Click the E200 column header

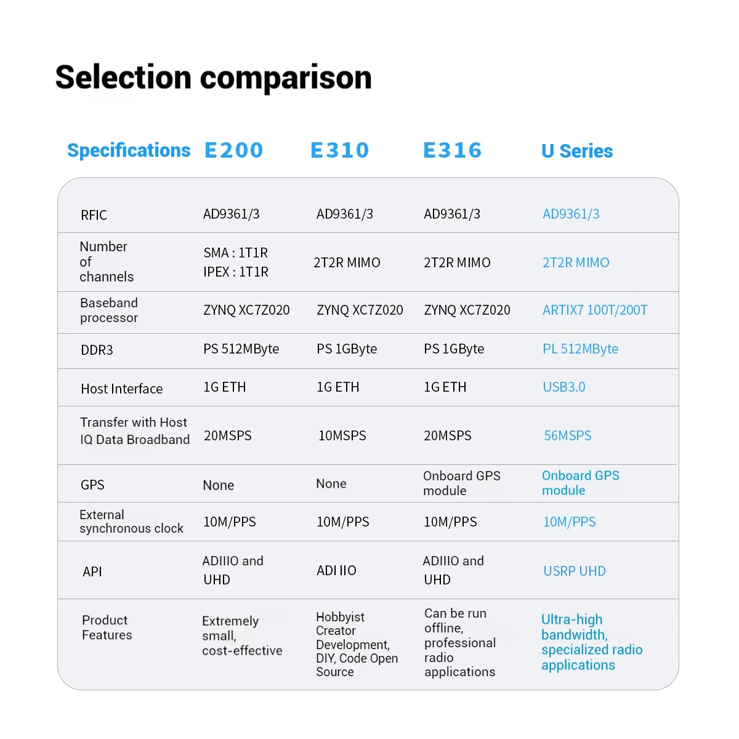(233, 150)
